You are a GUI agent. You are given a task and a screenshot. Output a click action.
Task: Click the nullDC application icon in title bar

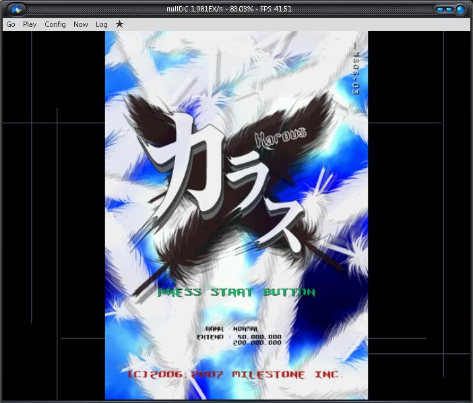pyautogui.click(x=17, y=9)
